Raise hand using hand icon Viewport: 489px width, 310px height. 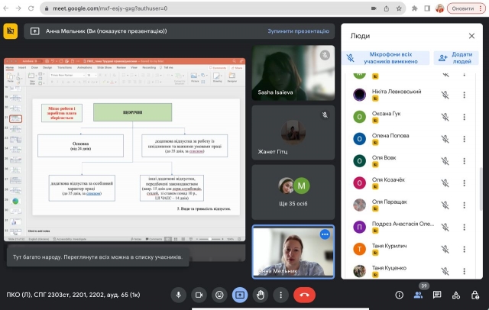pyautogui.click(x=261, y=295)
